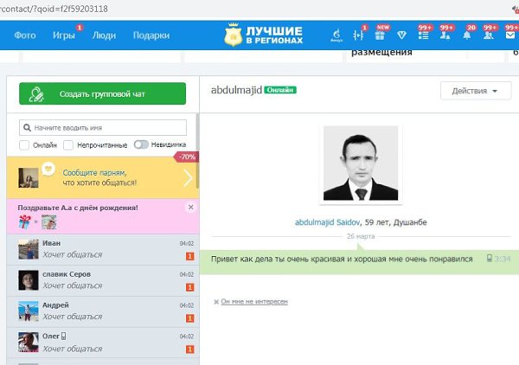
Task: Click Создать групповой чат button
Action: (x=102, y=93)
